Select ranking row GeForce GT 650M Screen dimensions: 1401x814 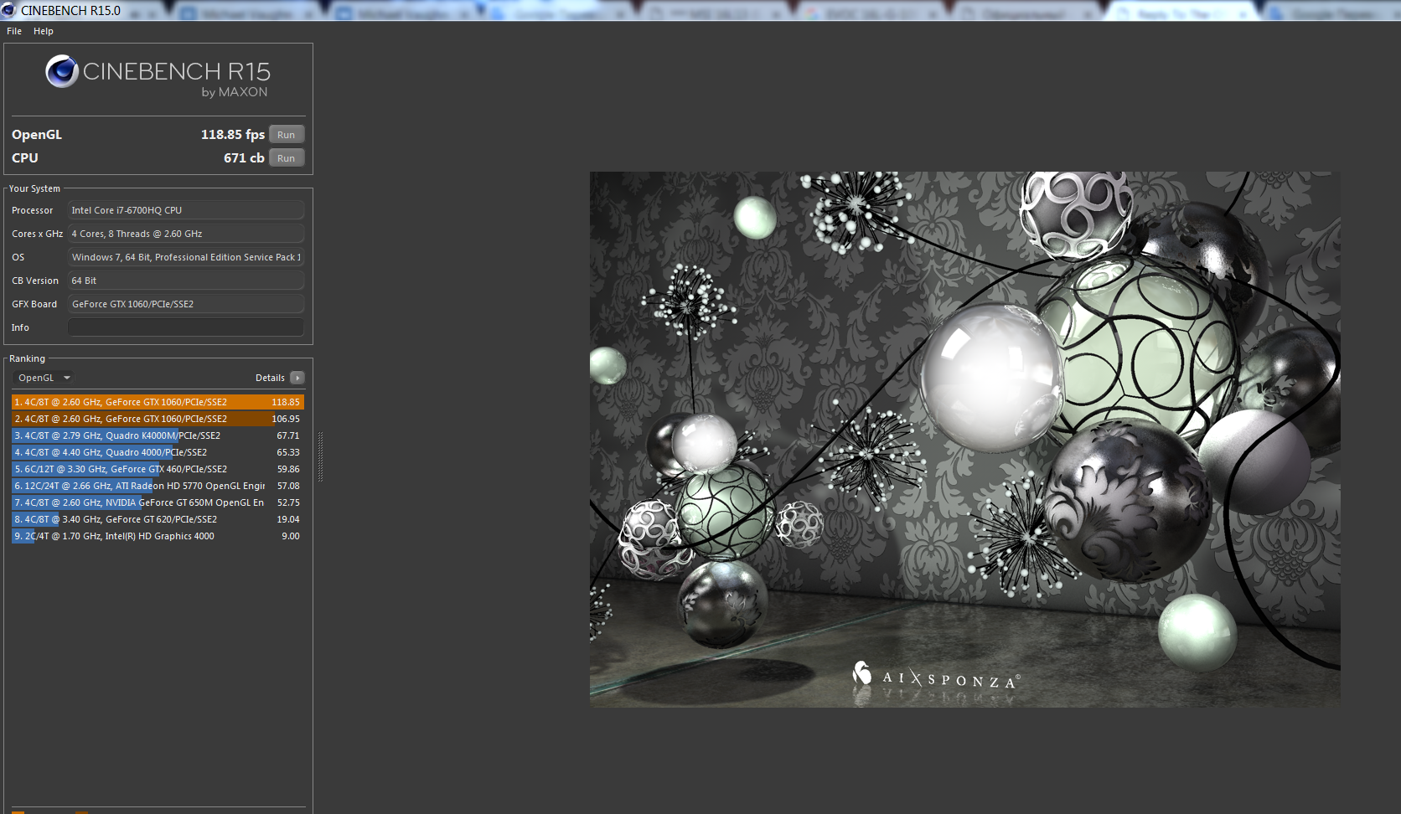158,502
